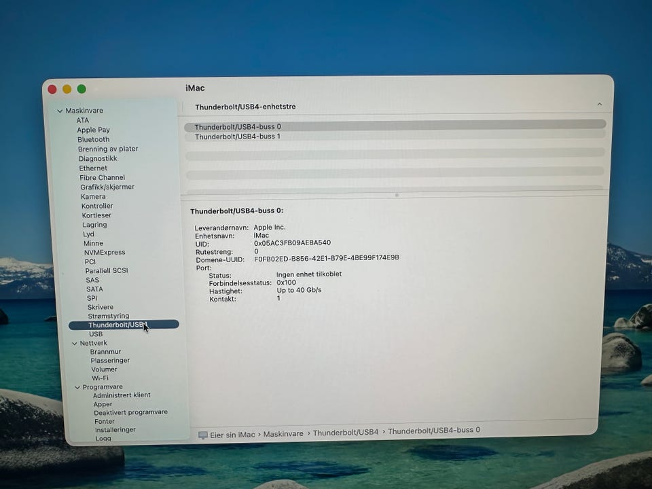
Task: Click Thunderbolt/USB4-buss 0 in path bar
Action: 434,431
